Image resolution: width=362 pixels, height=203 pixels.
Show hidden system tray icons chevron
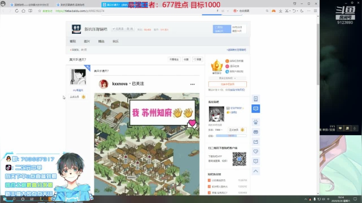[306, 199]
